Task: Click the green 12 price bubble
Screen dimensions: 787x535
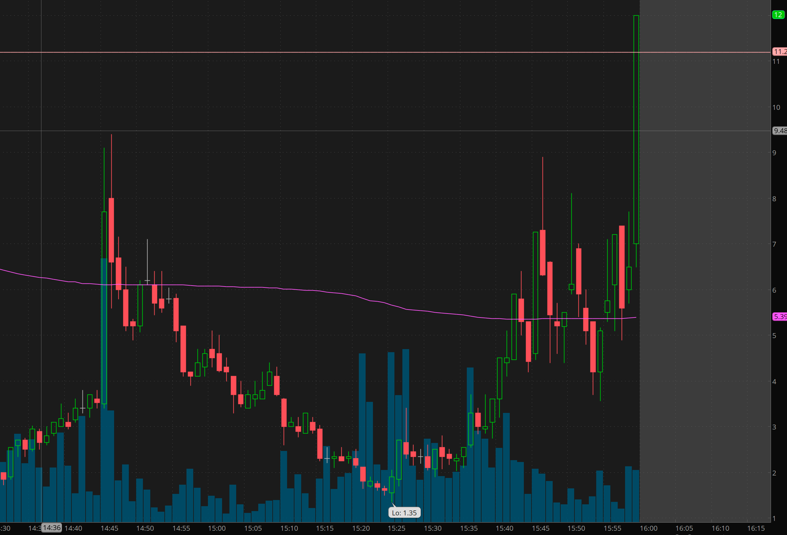Action: tap(778, 15)
